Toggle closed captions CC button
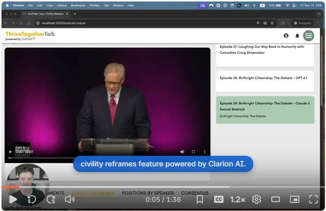Image resolution: width=326 pixels, height=211 pixels. 219,199
